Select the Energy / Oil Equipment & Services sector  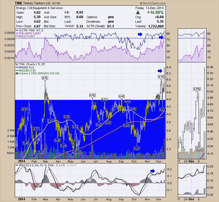pos(39,8)
